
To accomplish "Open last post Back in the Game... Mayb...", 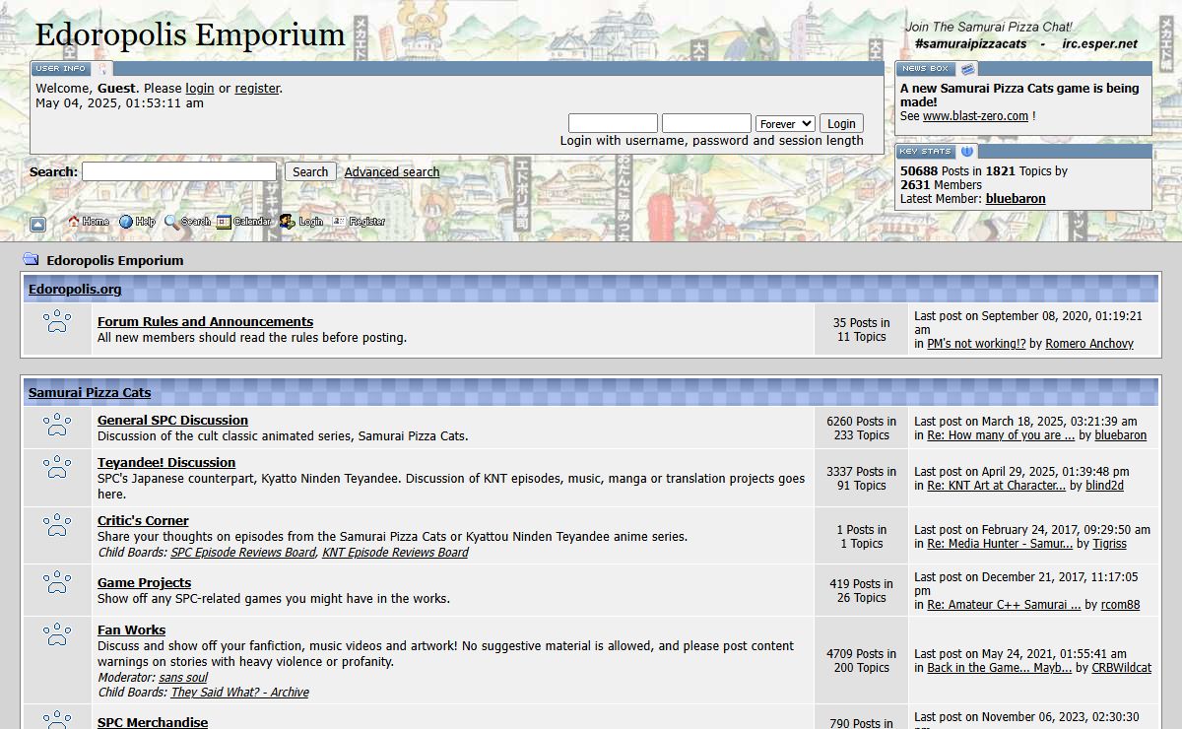I will (x=999, y=668).
